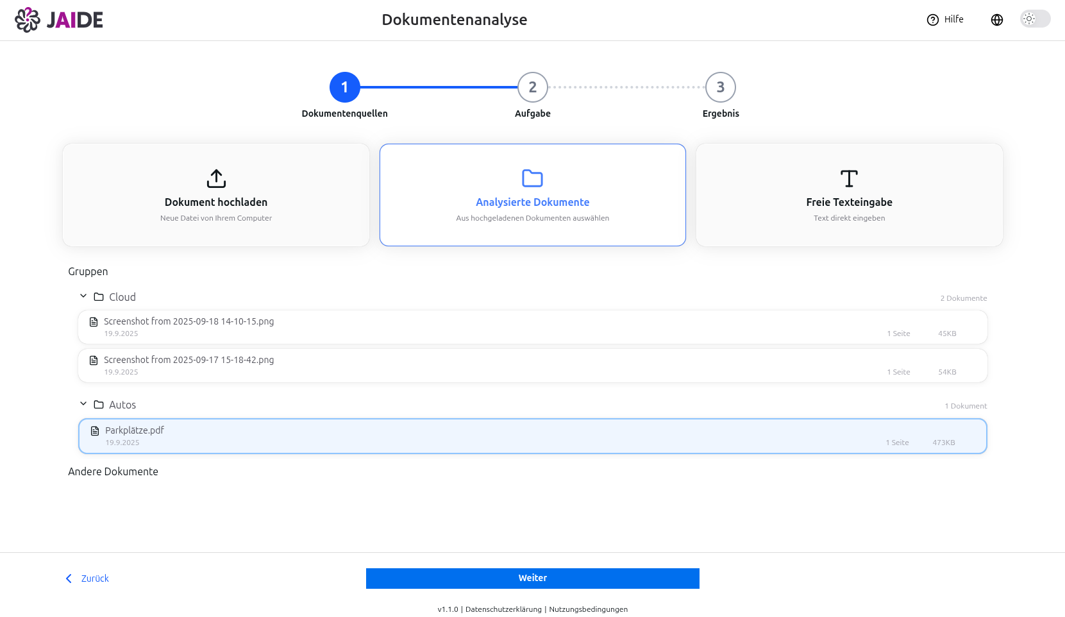Click the Autos folder icon
1065x617 pixels.
(x=99, y=405)
